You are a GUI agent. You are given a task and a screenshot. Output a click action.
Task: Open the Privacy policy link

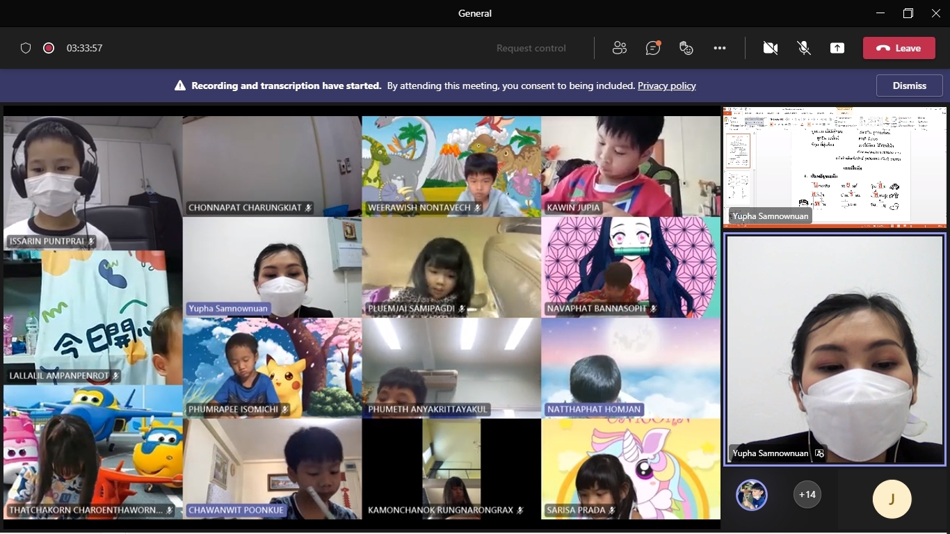(666, 86)
